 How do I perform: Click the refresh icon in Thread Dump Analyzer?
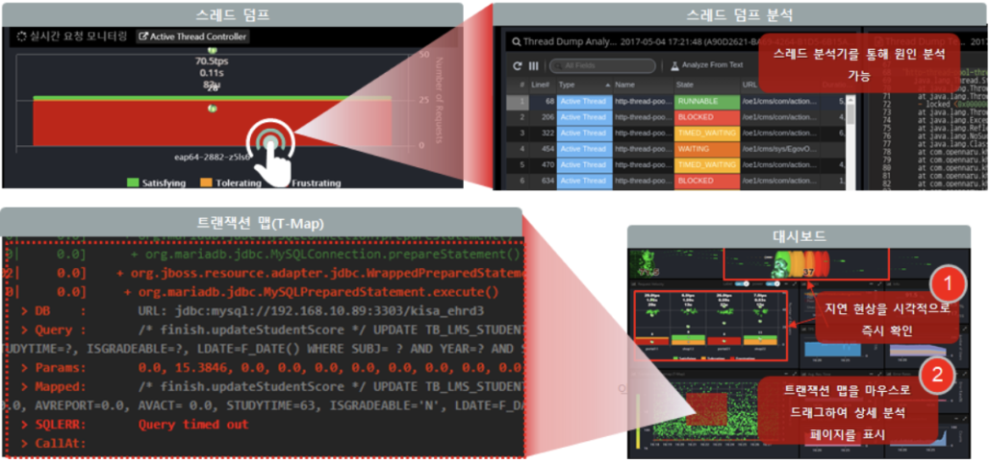[x=518, y=65]
